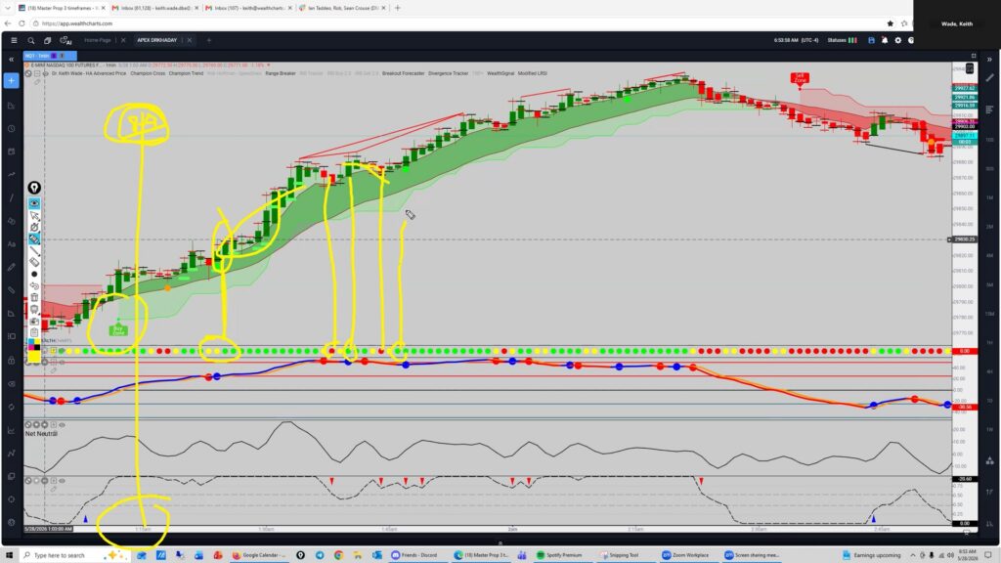Open the WealthCharts hamburger menu

coord(14,40)
